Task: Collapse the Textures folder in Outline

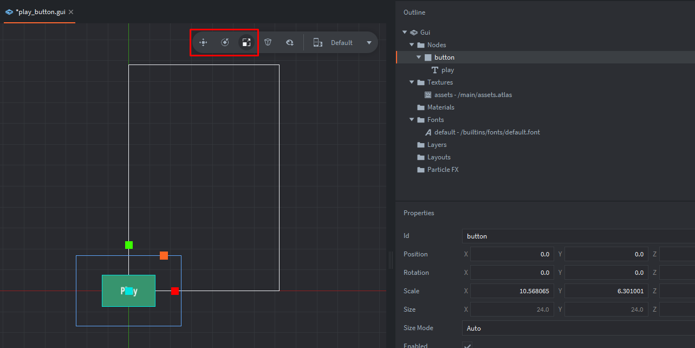Action: tap(412, 82)
